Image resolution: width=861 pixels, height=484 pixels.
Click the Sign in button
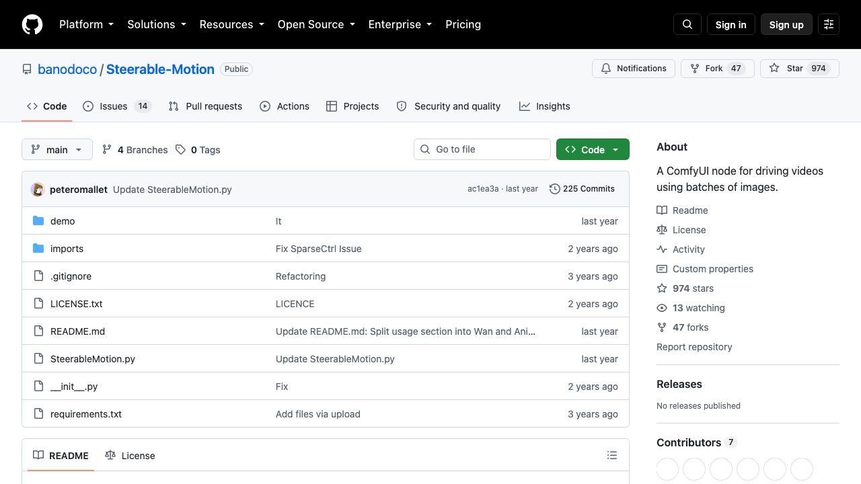(731, 24)
